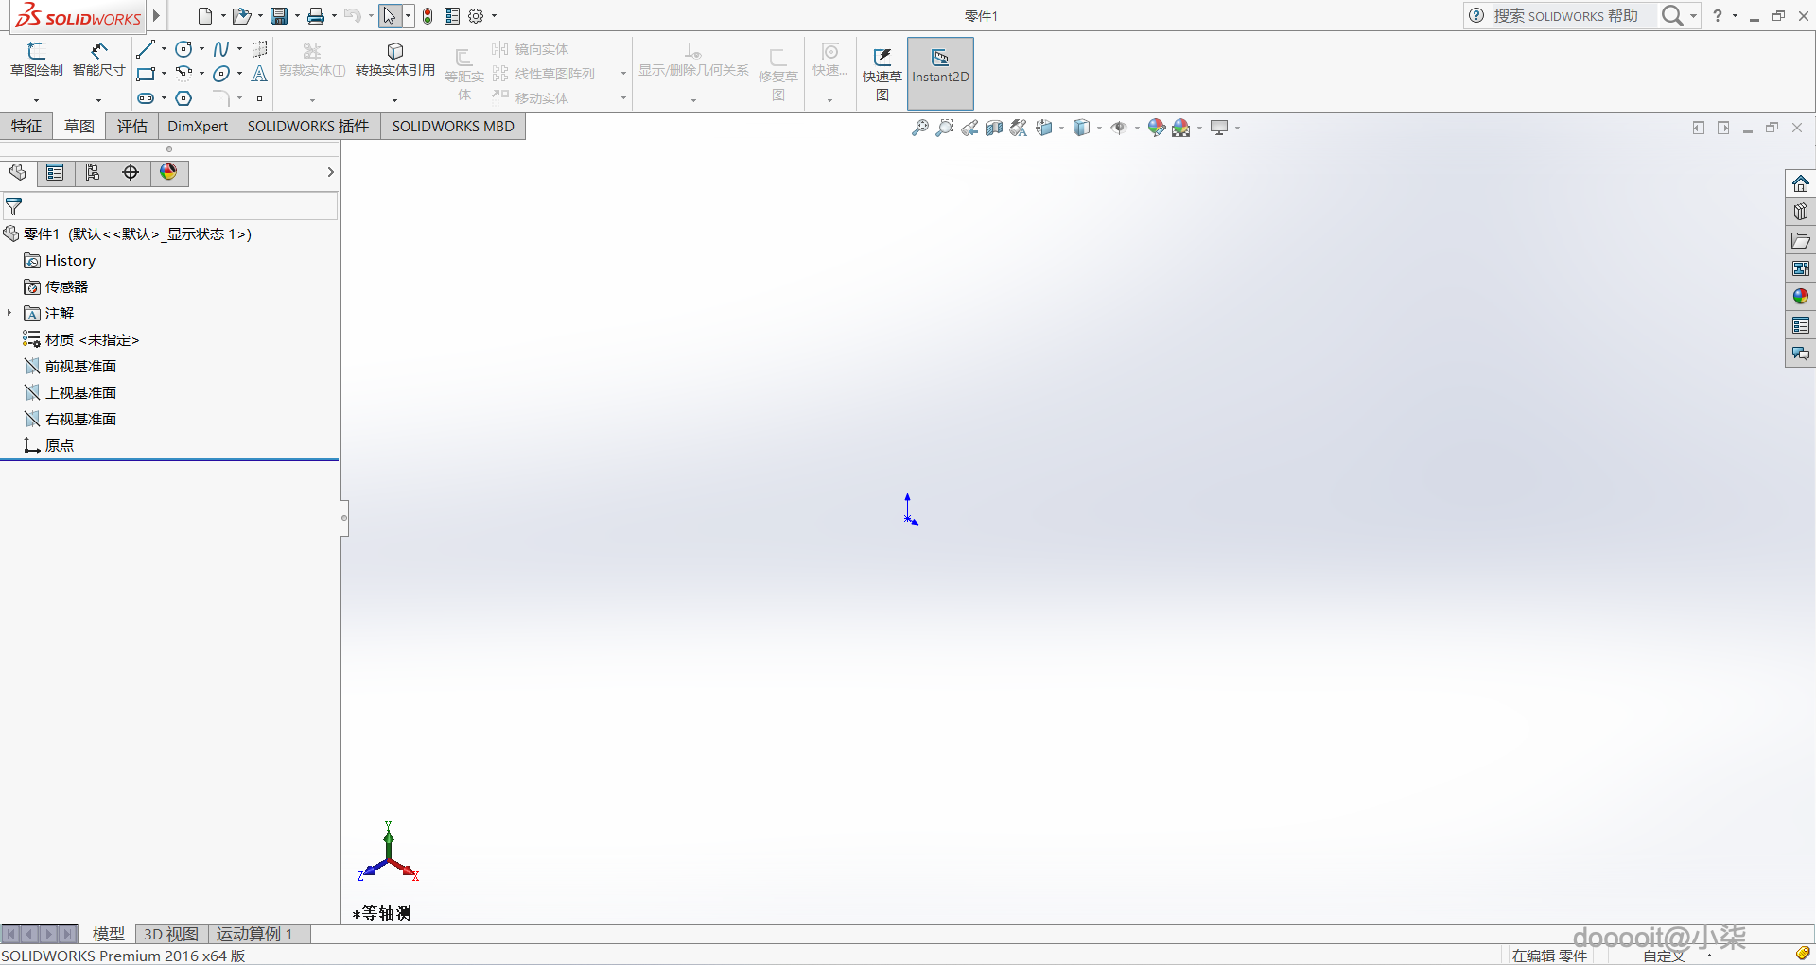Expand the manager panel tabs chevron
1816x965 pixels.
[330, 172]
